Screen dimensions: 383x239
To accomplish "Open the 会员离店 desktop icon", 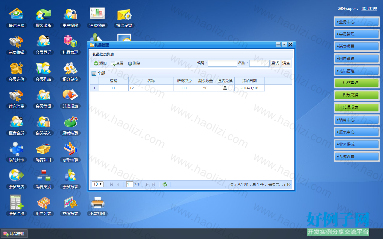I will (x=16, y=179).
